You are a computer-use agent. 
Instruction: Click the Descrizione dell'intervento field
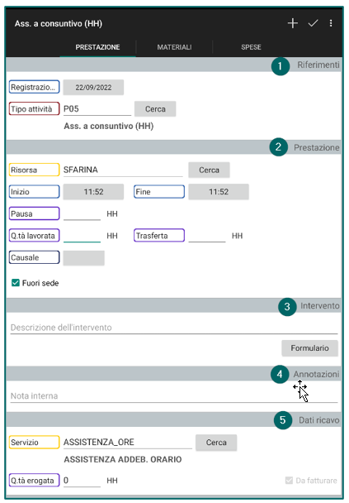coord(174,328)
